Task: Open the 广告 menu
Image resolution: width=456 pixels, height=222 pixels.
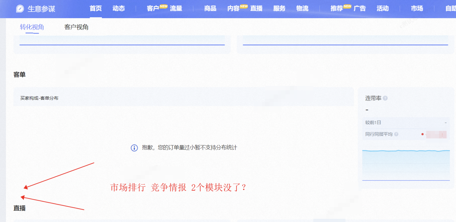Action: 360,9
